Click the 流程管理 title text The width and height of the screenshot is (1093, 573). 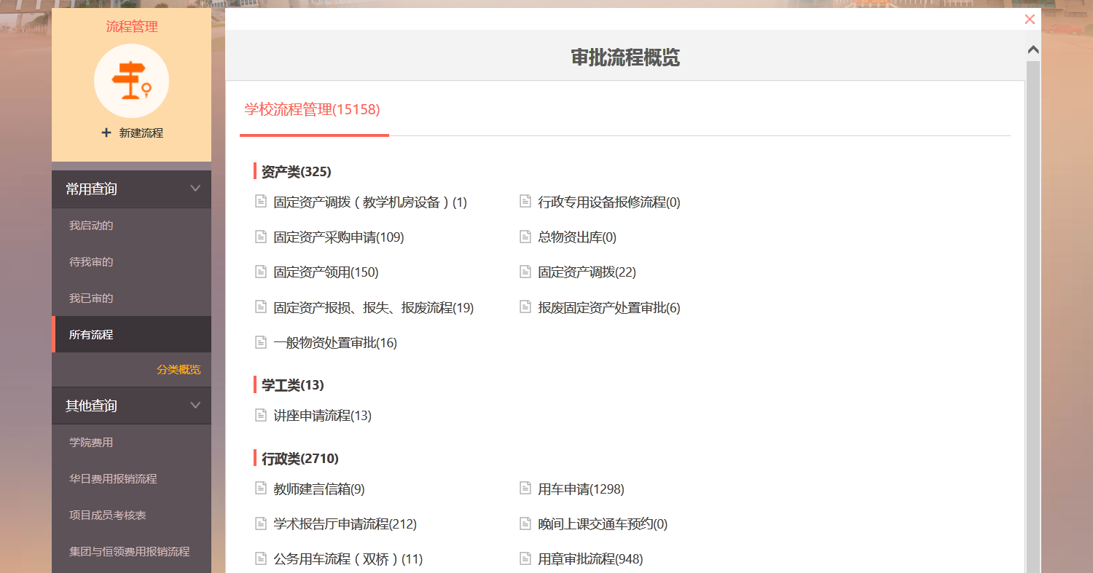click(x=132, y=27)
